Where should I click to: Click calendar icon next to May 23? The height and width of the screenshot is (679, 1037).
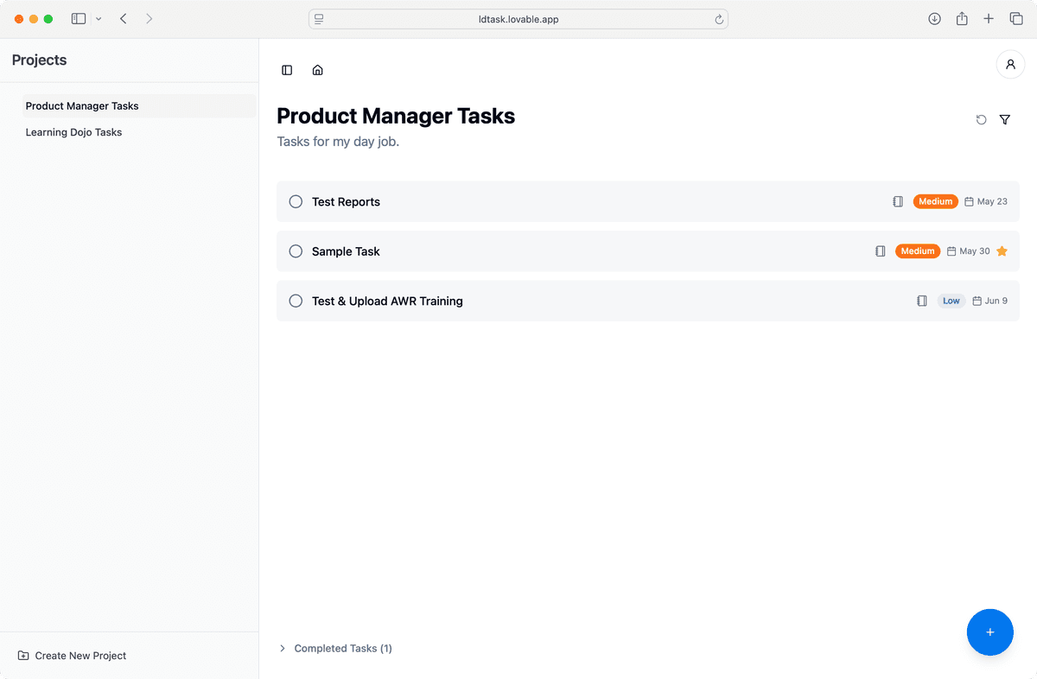969,201
